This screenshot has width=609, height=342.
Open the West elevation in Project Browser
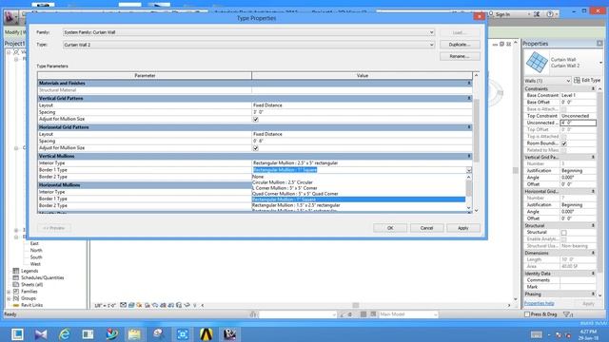point(35,264)
